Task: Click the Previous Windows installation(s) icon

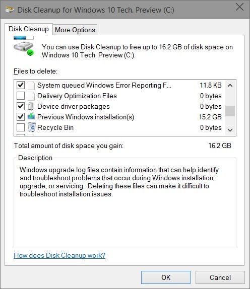Action: [x=31, y=117]
